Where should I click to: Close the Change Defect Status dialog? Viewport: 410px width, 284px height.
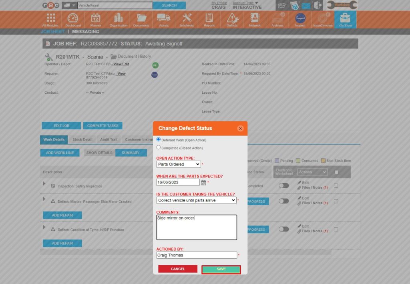[240, 128]
